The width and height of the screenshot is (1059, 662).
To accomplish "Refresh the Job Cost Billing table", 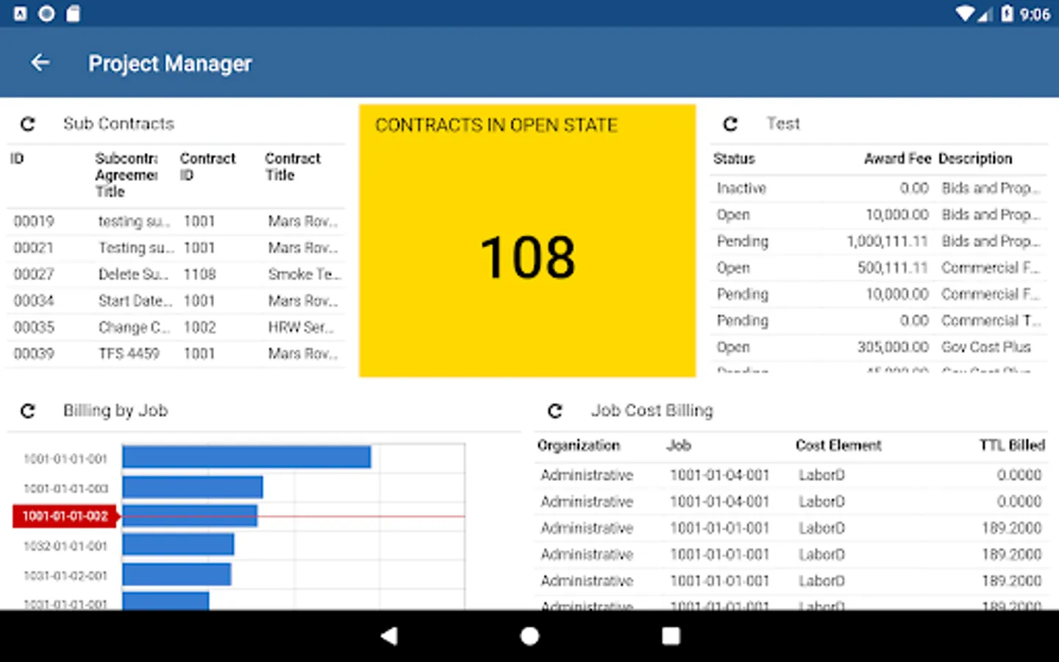I will pyautogui.click(x=555, y=410).
